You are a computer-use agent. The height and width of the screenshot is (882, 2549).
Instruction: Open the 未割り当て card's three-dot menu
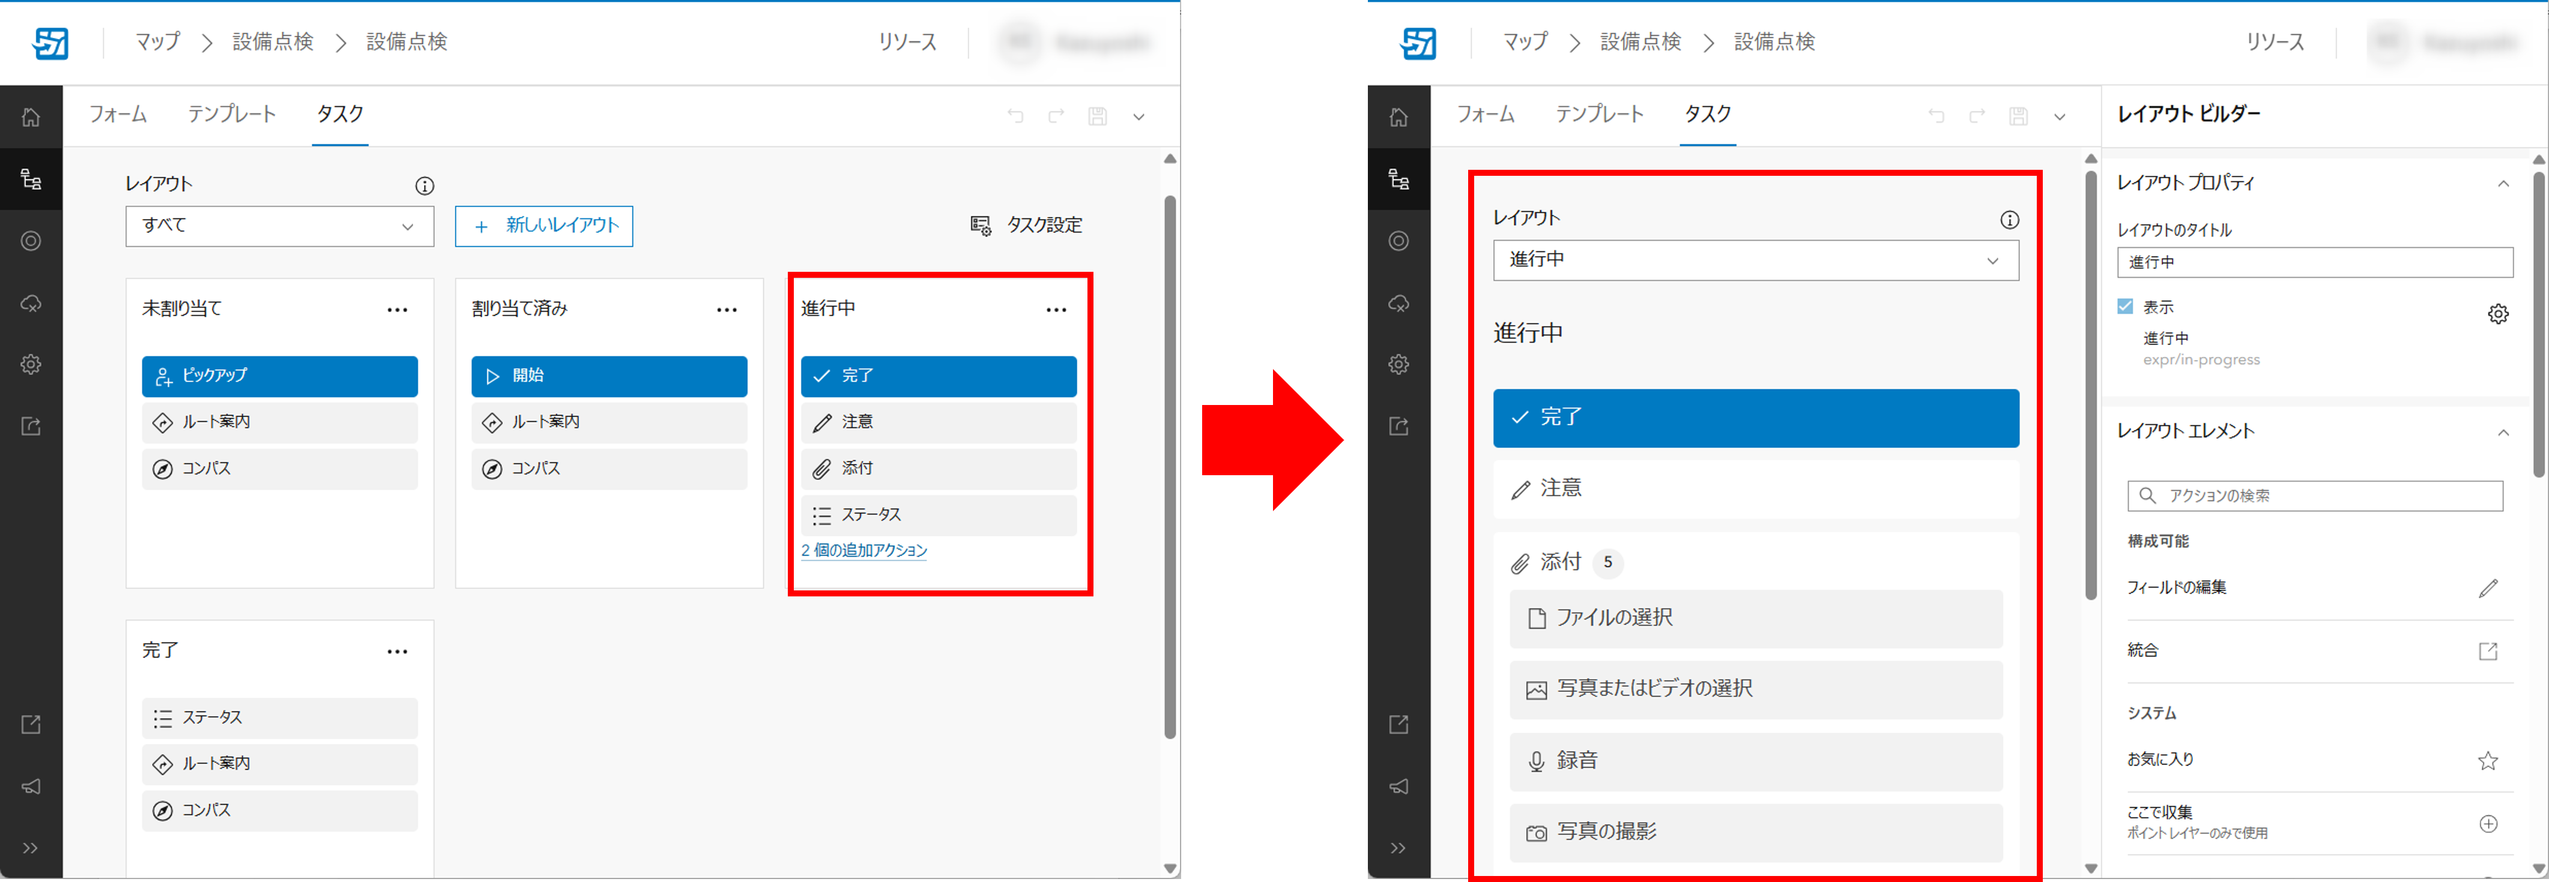397,310
